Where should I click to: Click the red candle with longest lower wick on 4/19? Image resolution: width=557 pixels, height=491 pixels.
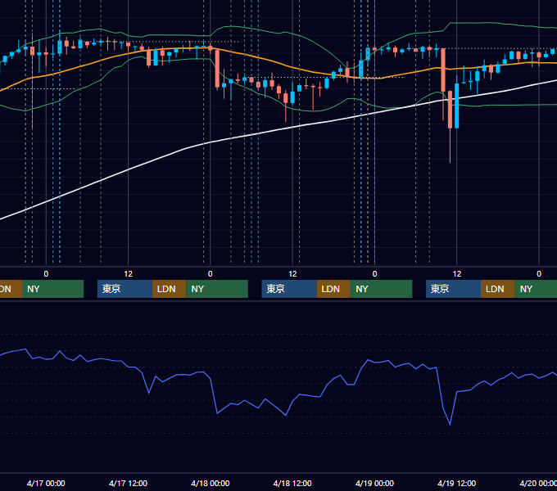point(450,110)
